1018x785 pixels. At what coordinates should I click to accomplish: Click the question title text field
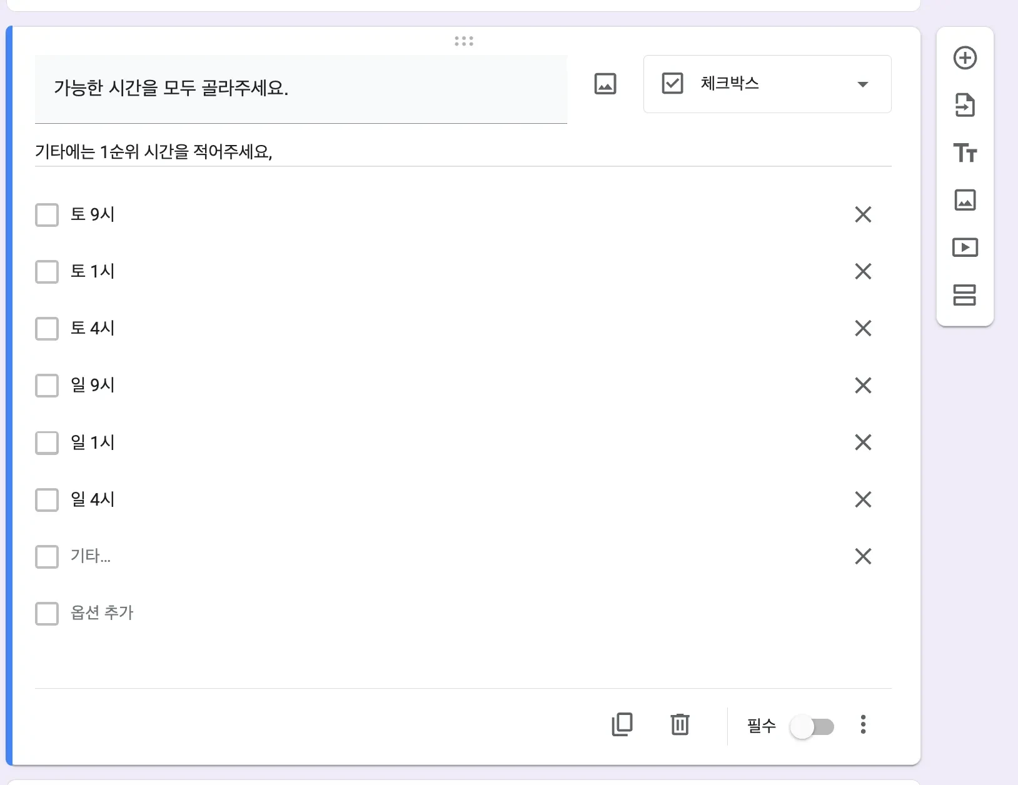pos(300,89)
